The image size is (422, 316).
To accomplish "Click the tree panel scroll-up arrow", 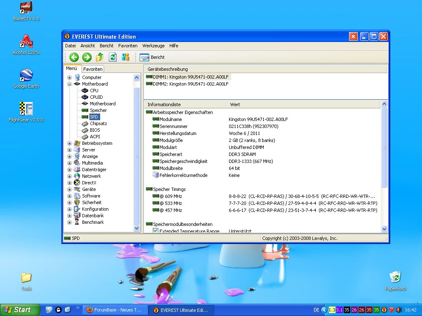I will 136,78.
